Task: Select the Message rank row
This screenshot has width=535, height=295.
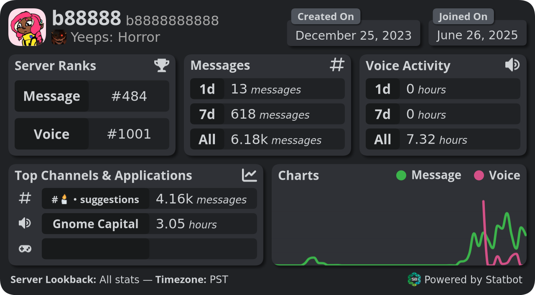Action: (92, 96)
